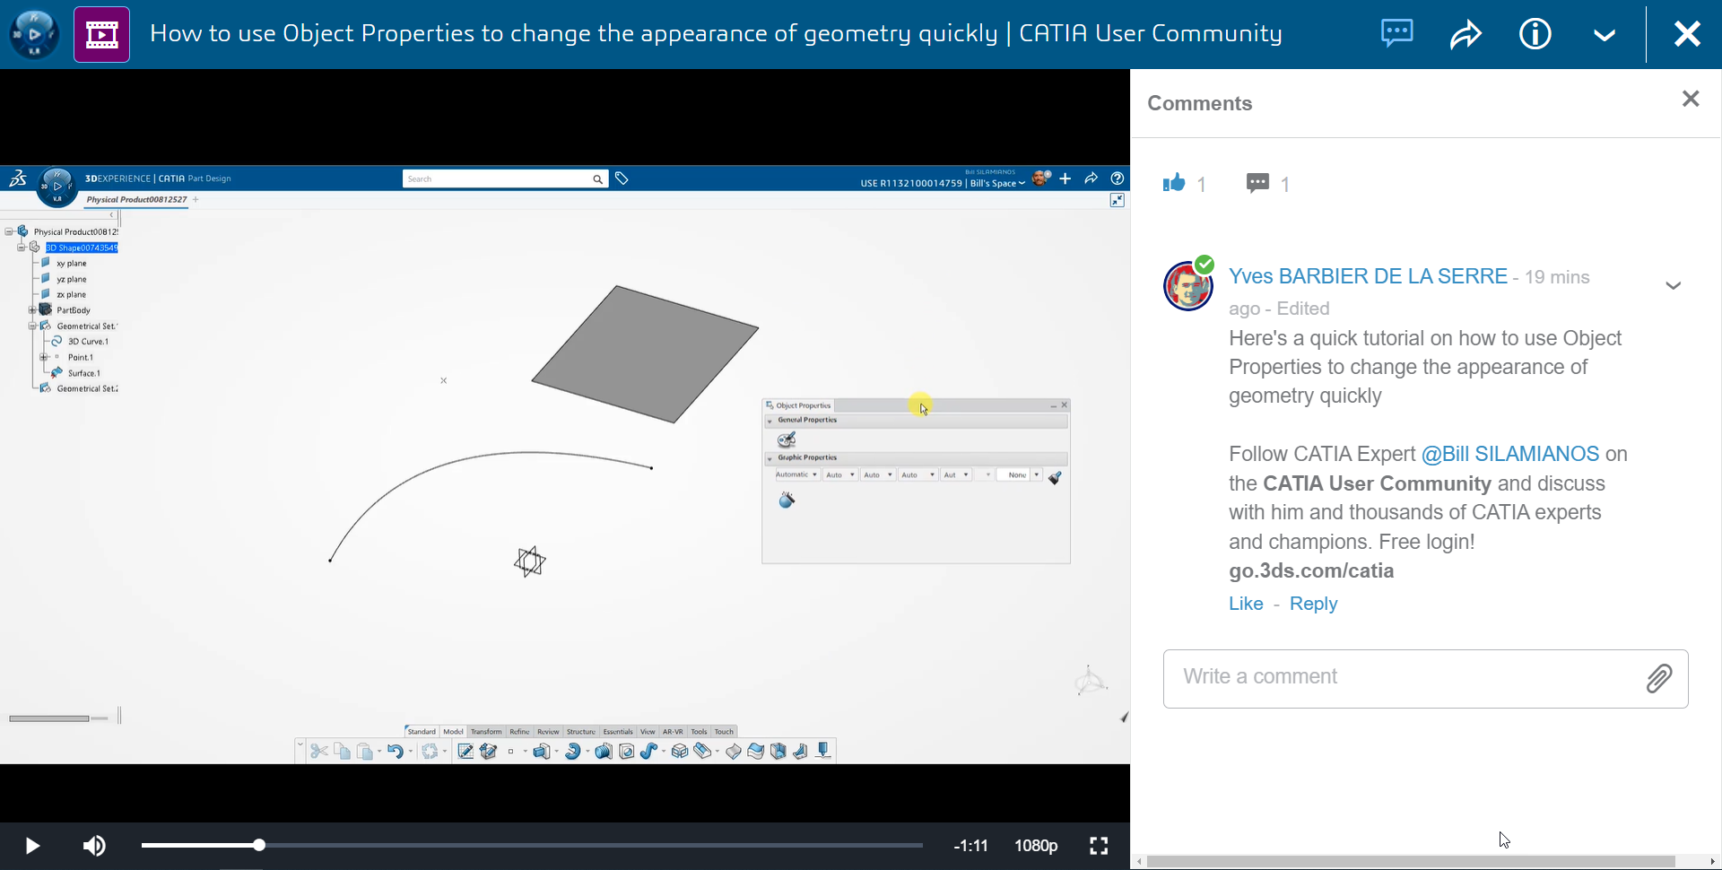Click the Undo icon in the toolbar
Image resolution: width=1722 pixels, height=870 pixels.
396,752
